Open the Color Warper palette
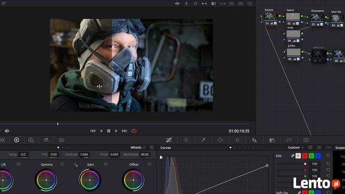345x194 pixels. 186,140
